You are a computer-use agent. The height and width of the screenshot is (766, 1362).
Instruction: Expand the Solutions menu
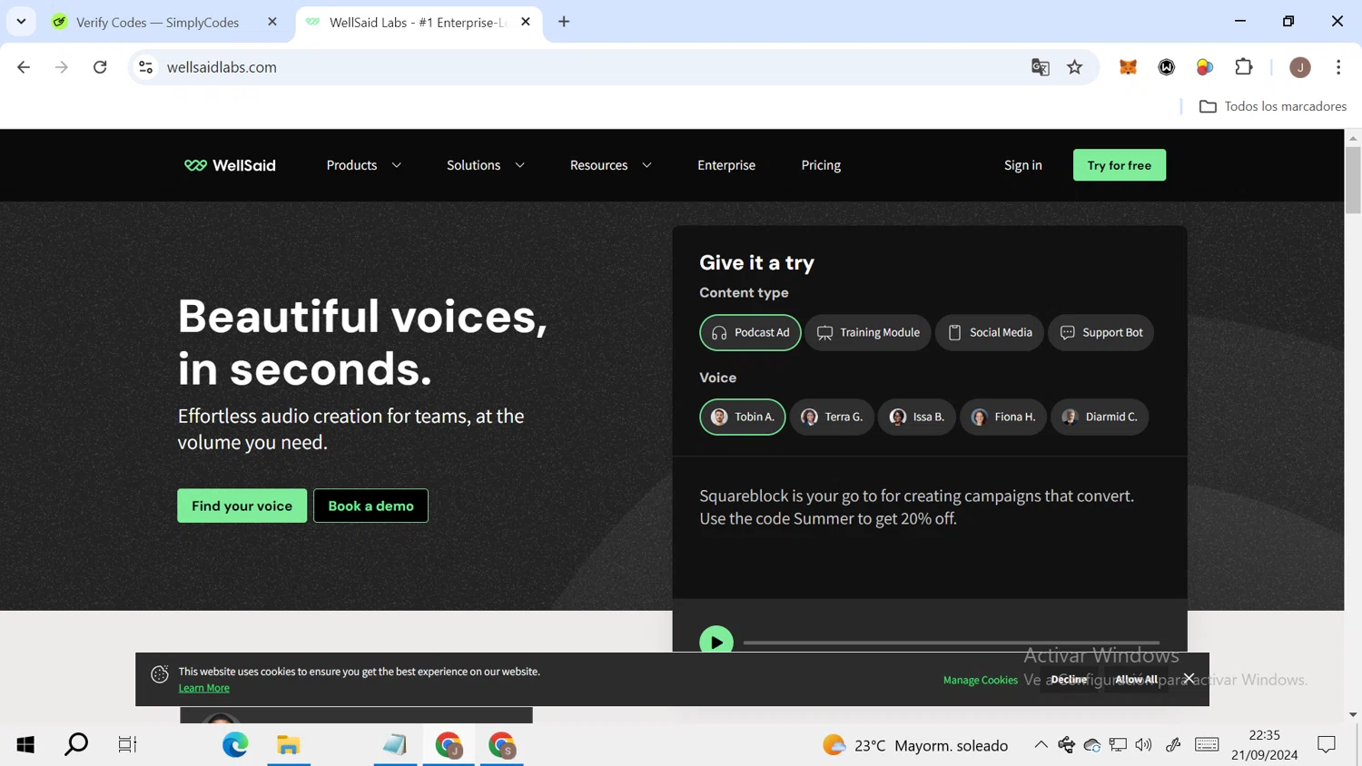pyautogui.click(x=485, y=165)
